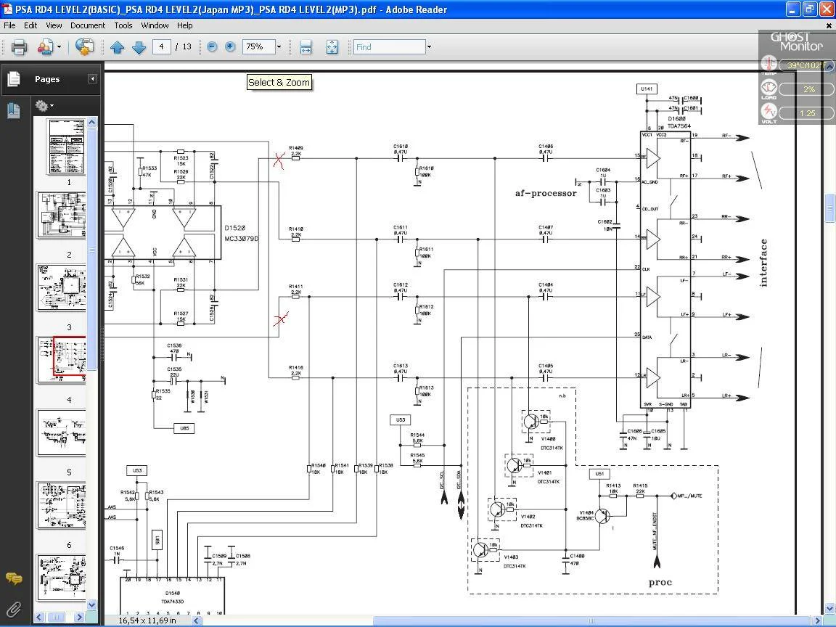The image size is (836, 627).
Task: Go to next page with down arrow
Action: pyautogui.click(x=139, y=47)
